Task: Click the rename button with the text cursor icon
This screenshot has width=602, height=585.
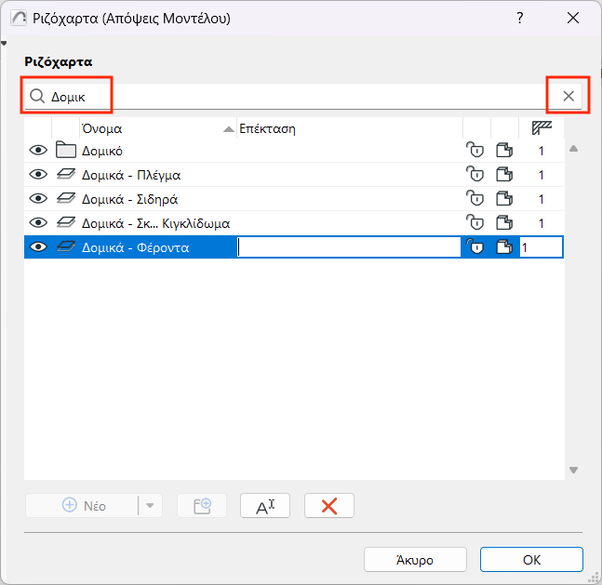Action: point(265,505)
